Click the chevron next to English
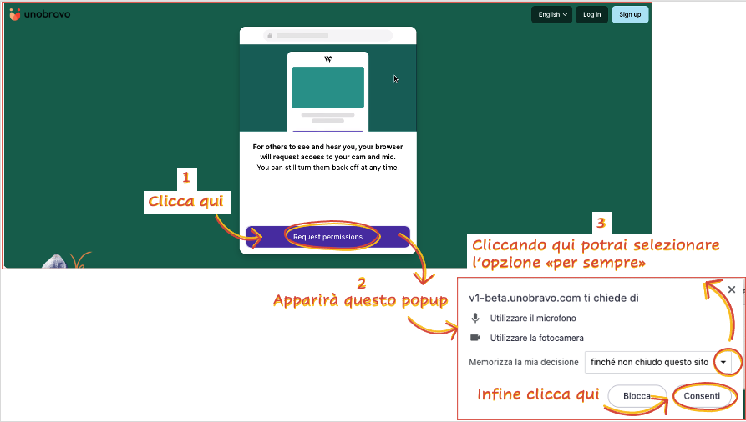Viewport: 746px width, 422px height. [566, 14]
